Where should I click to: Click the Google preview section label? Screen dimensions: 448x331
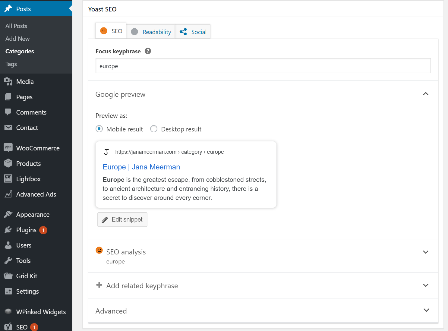point(120,94)
